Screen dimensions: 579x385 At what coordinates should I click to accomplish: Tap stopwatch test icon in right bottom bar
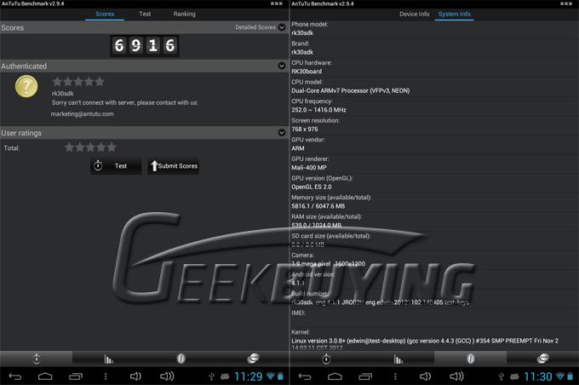326,359
